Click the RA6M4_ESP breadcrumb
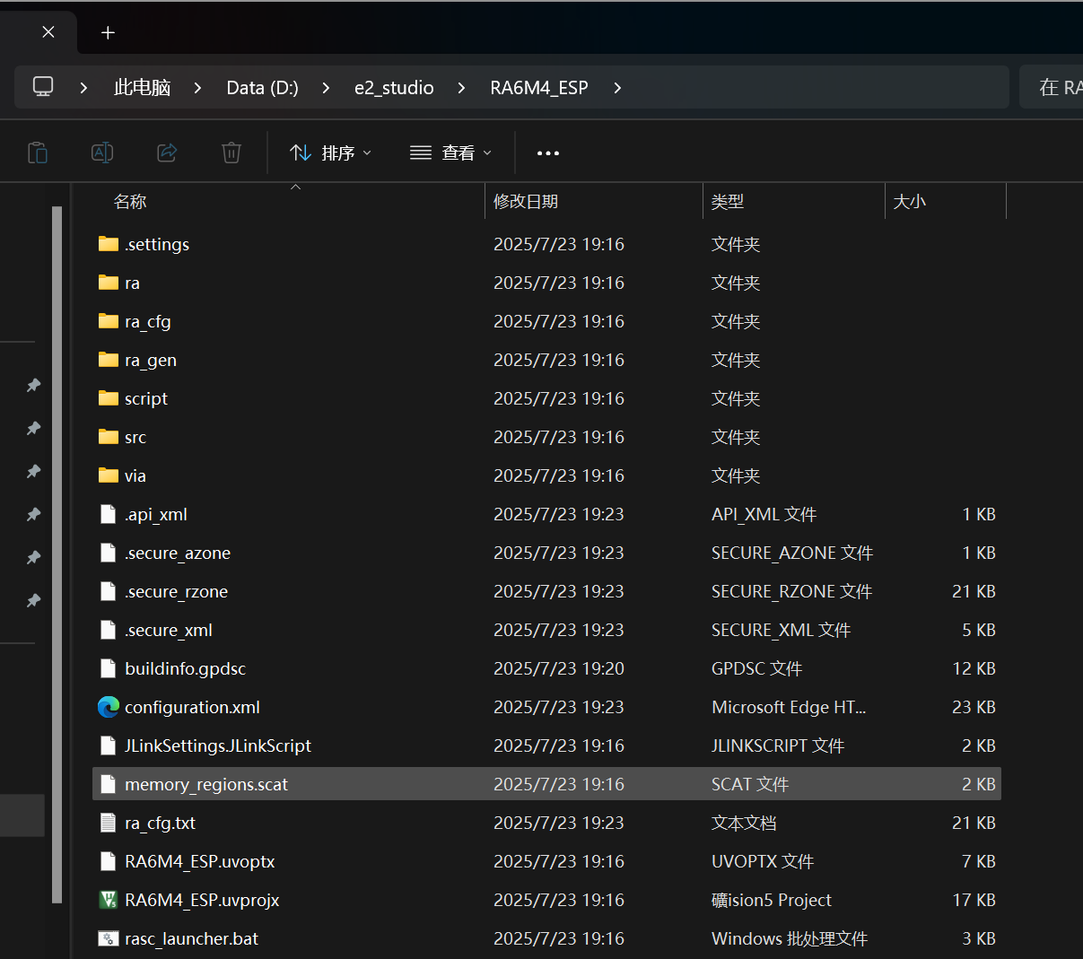1083x959 pixels. [x=539, y=88]
